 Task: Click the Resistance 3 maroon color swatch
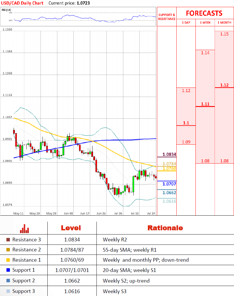coord(8,240)
